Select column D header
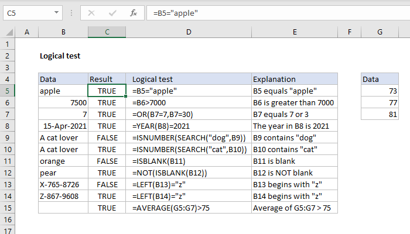Screen dimensions: 410x234 pos(189,33)
